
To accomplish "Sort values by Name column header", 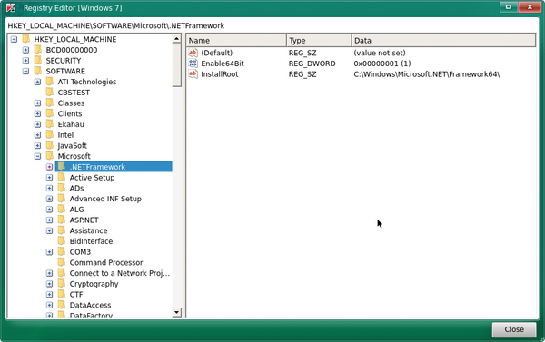I will point(236,40).
